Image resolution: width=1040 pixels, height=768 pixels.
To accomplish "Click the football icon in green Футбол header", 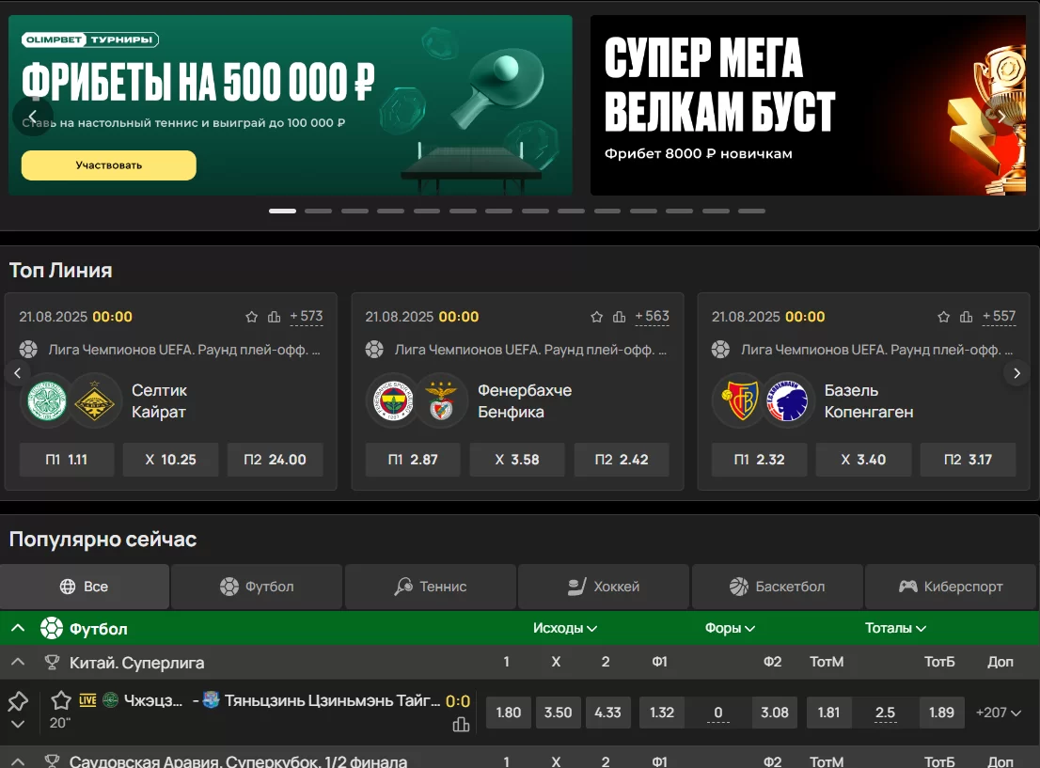I will pyautogui.click(x=52, y=628).
